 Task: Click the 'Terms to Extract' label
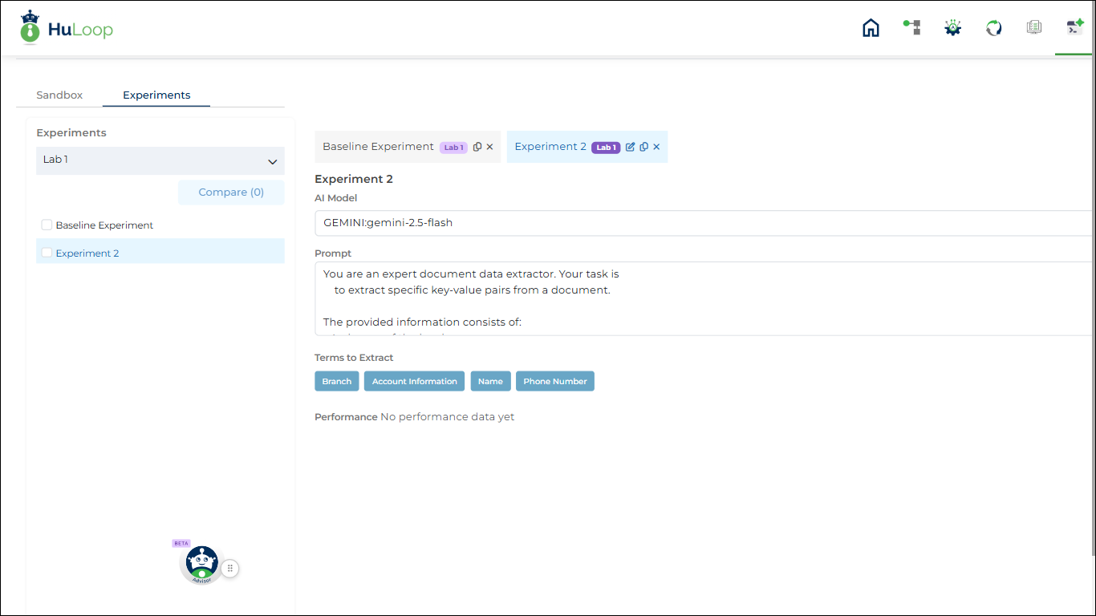(354, 358)
